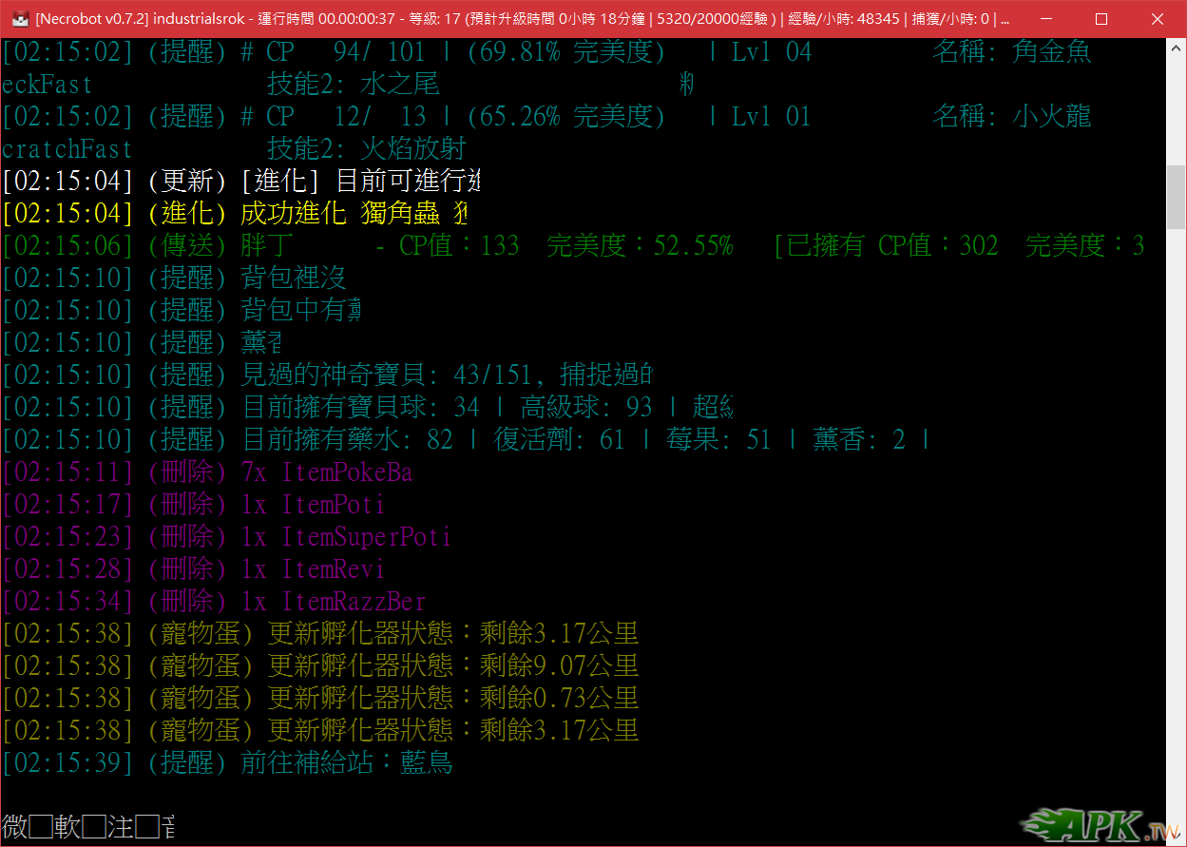
Task: Click the skill text '技能2: 水之尾'
Action: coord(354,84)
